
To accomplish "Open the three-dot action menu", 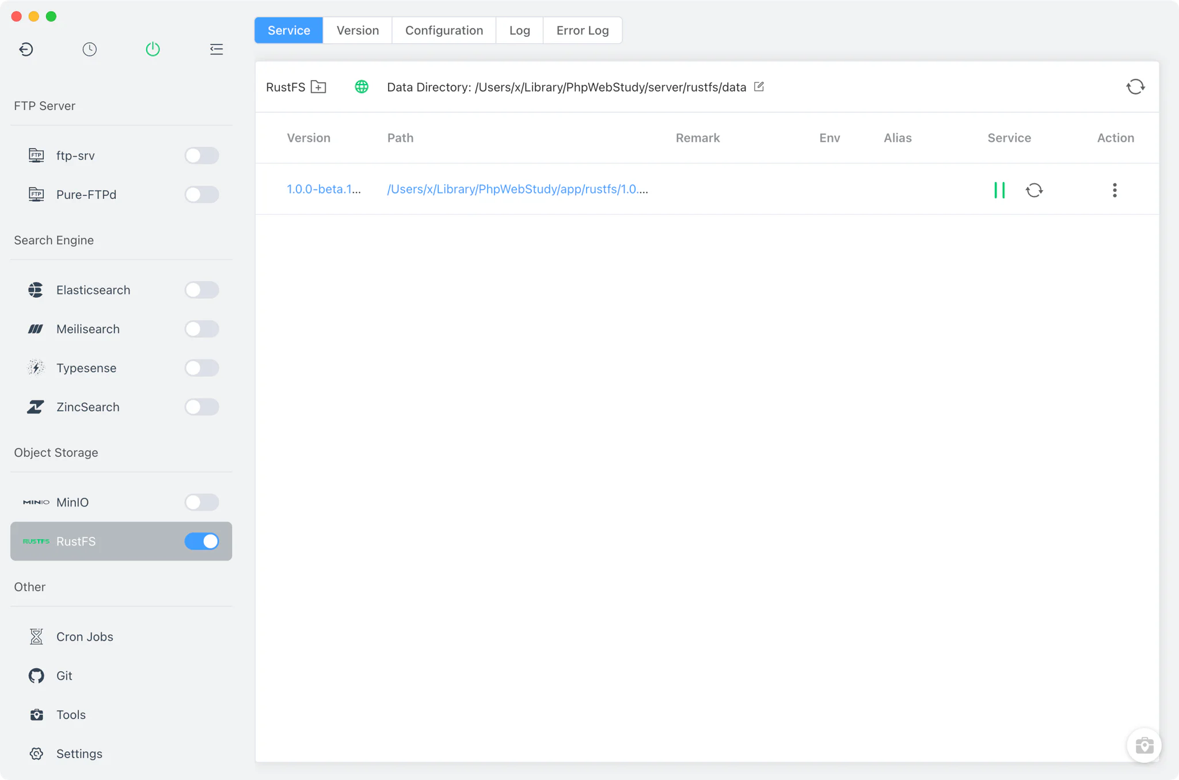I will pos(1115,190).
